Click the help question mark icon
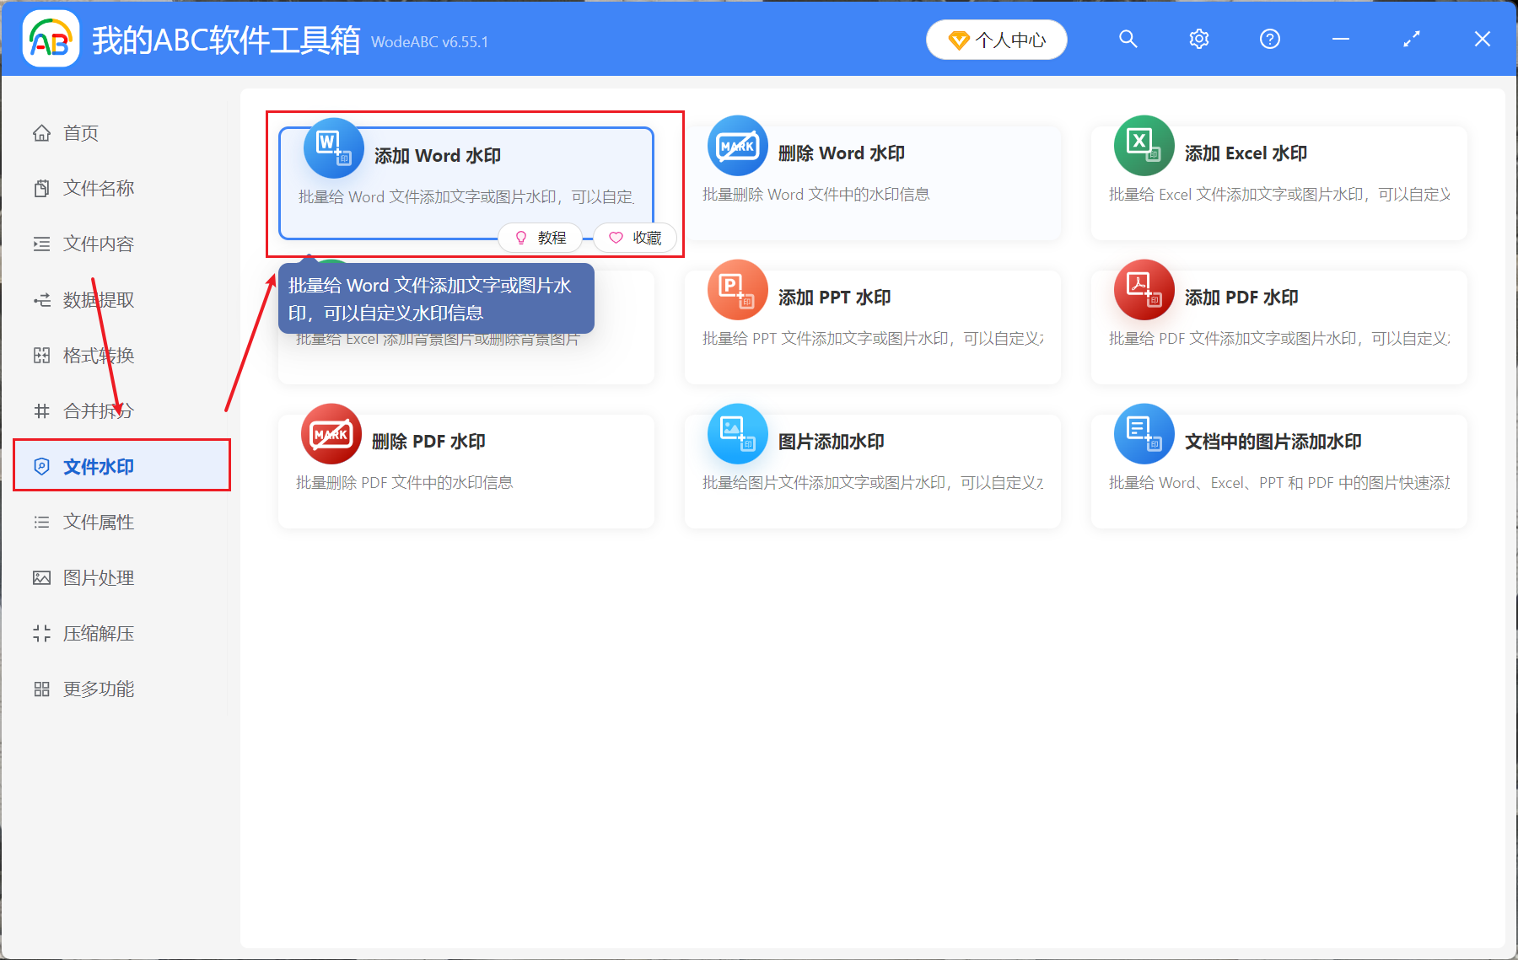 click(1269, 39)
